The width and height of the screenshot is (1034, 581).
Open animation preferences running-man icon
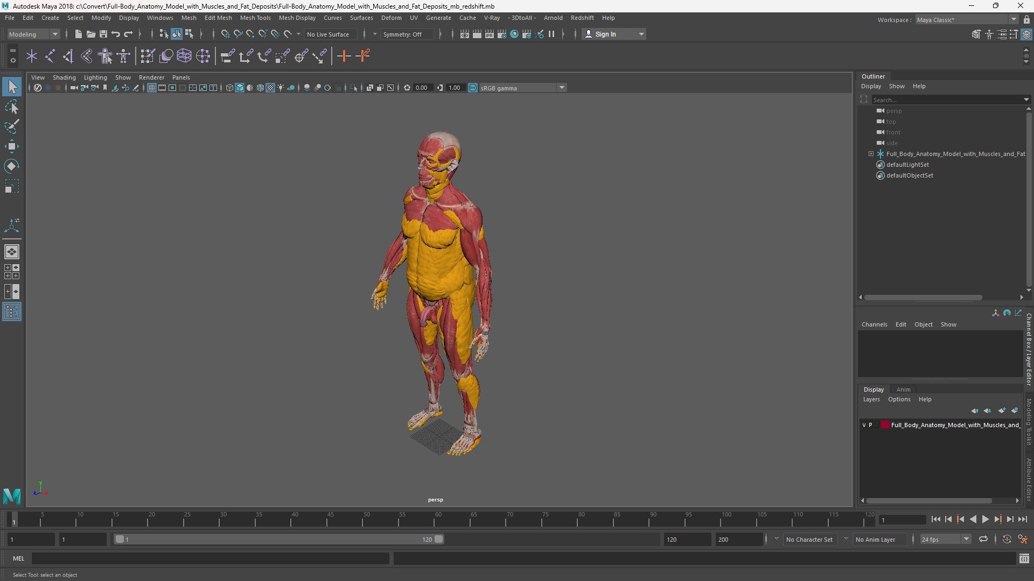[x=1023, y=539]
